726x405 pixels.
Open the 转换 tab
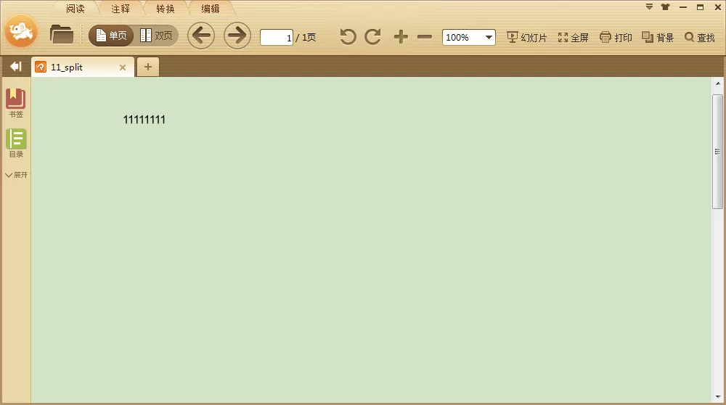click(x=166, y=9)
